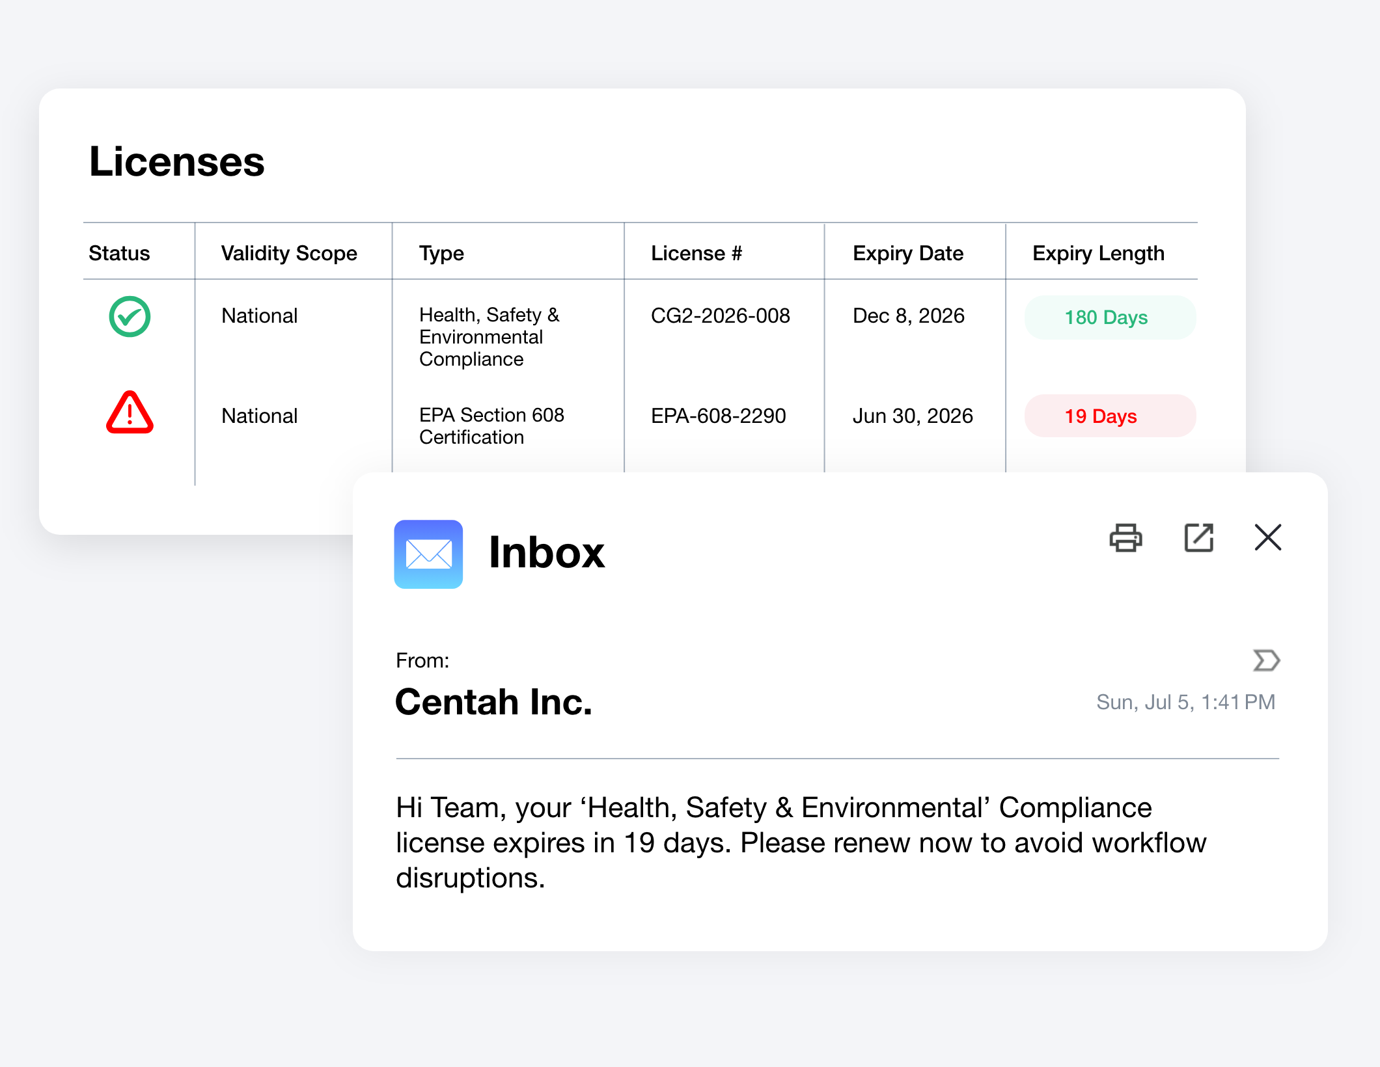Click the Licenses heading
The height and width of the screenshot is (1067, 1380).
click(177, 161)
